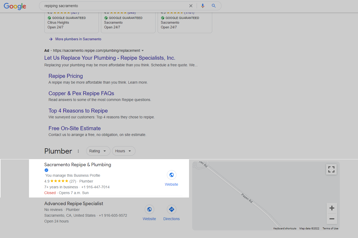Open Citrus Heights Google Guaranteed plumber card

pyautogui.click(x=71, y=23)
